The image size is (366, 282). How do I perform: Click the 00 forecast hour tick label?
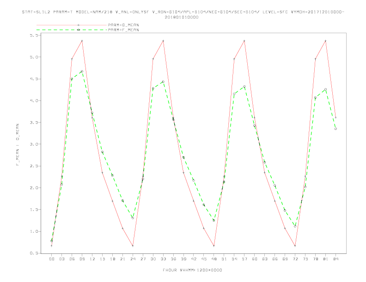pos(52,259)
